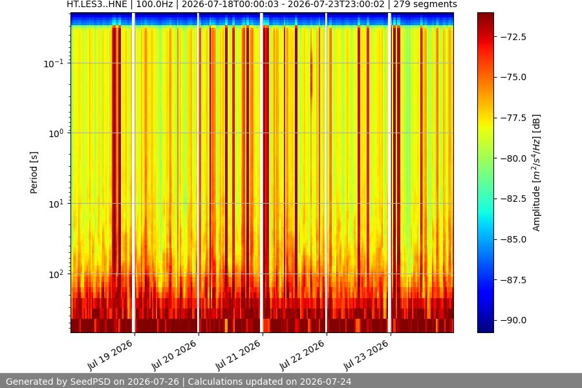Click the 'Period [s]' y-axis label

34,173
